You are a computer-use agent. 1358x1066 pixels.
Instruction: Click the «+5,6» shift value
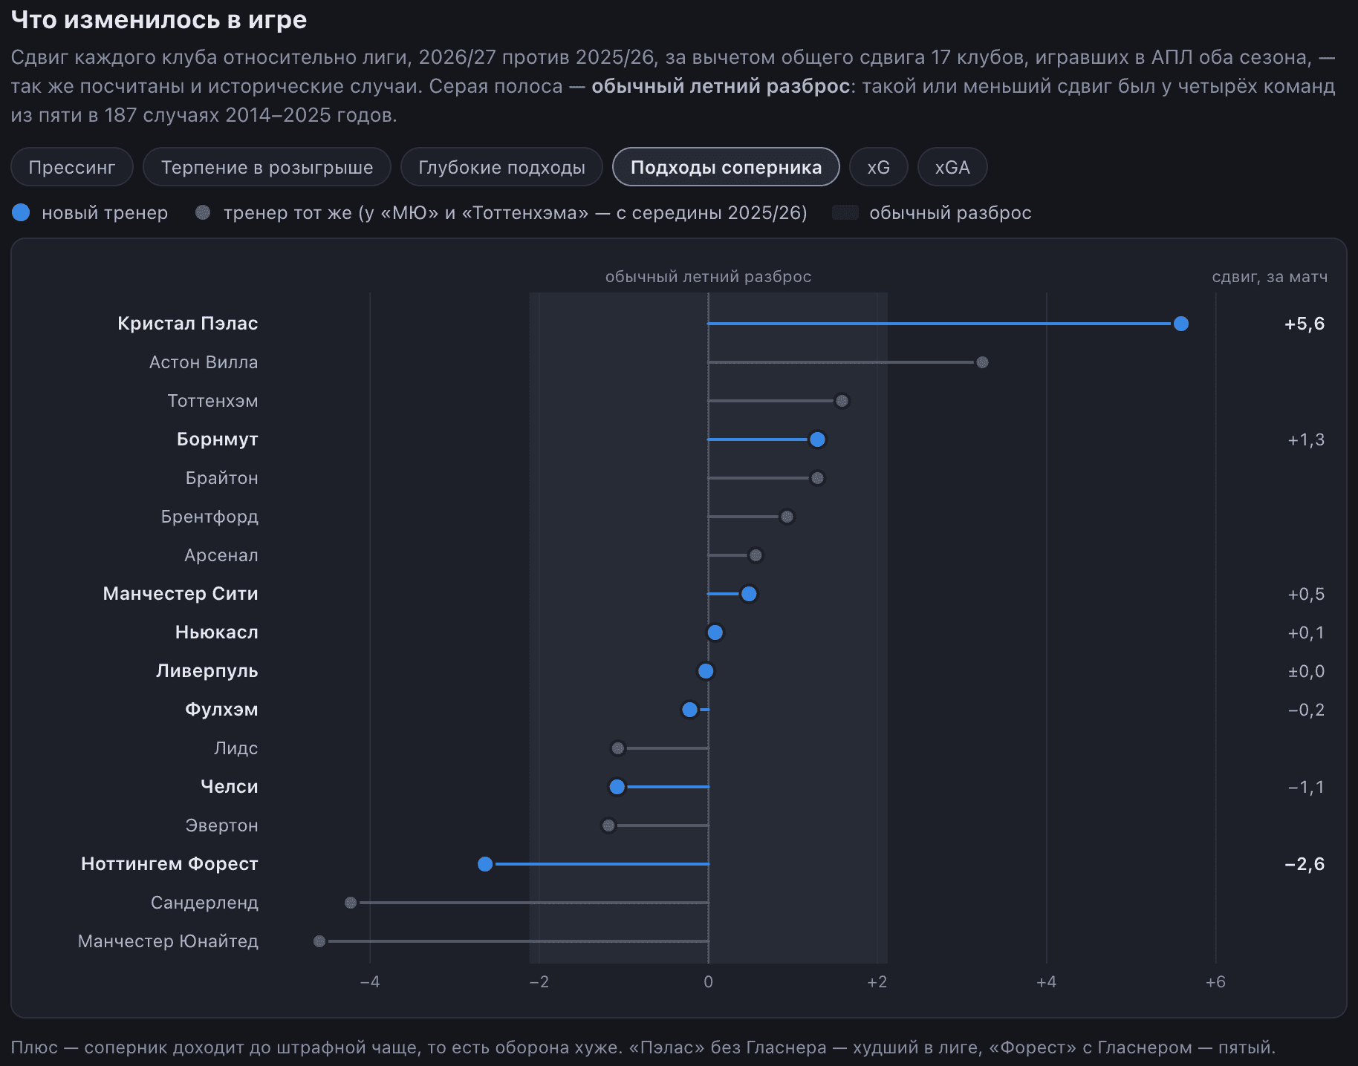(x=1305, y=324)
